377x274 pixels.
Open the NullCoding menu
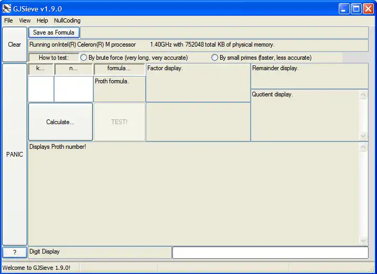67,20
